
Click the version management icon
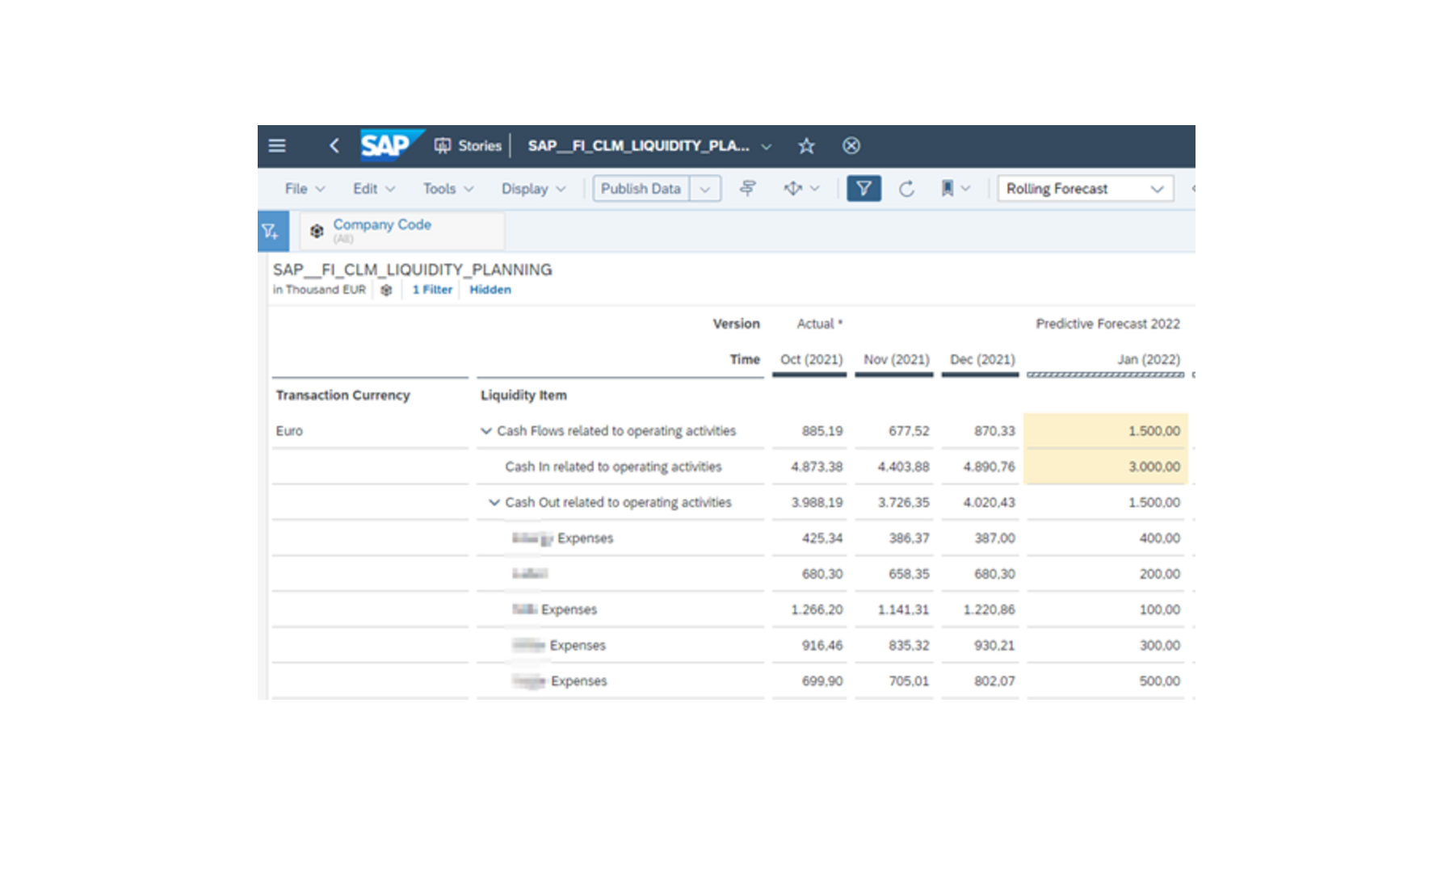[x=748, y=189]
